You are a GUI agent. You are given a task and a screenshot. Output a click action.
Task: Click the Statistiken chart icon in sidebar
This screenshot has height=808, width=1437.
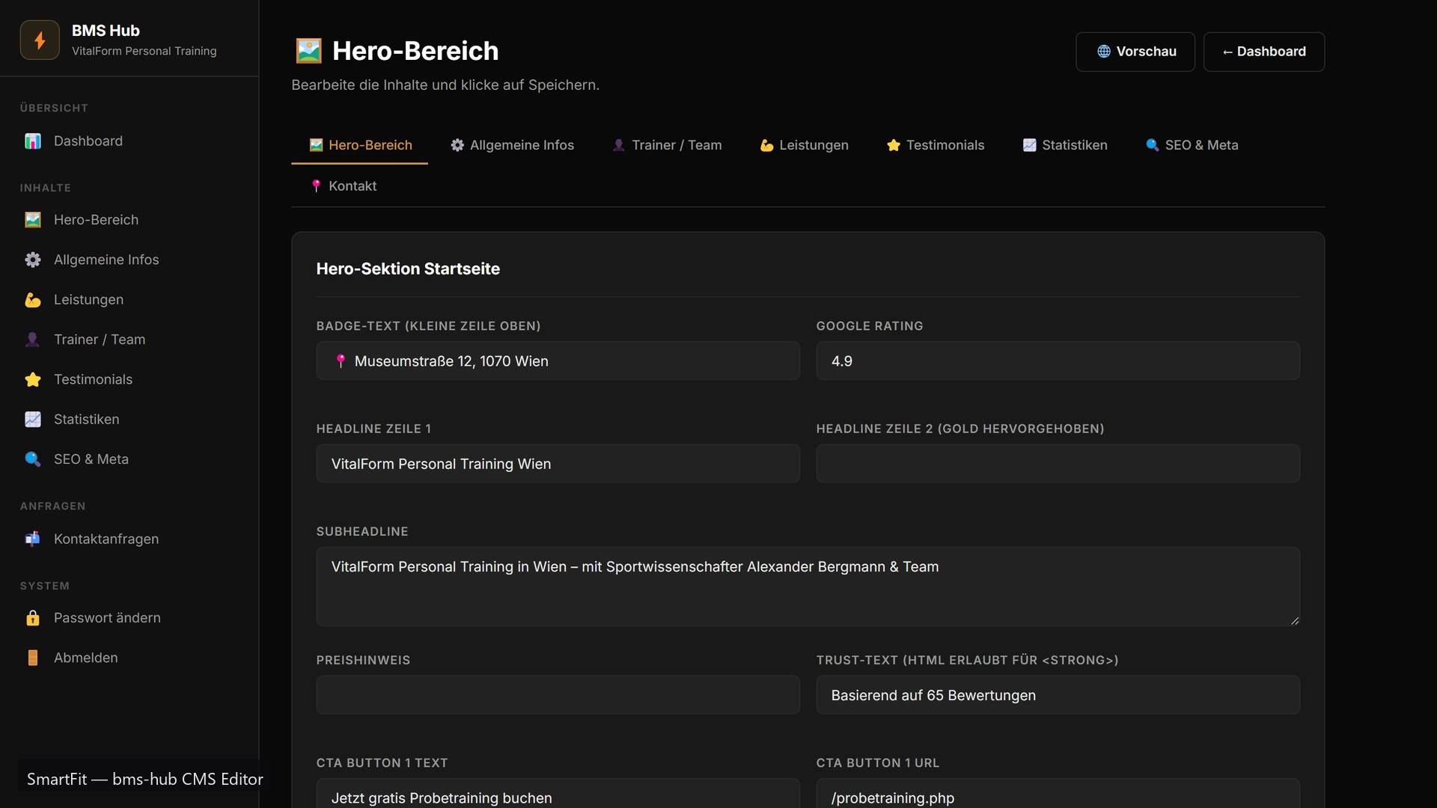tap(33, 420)
